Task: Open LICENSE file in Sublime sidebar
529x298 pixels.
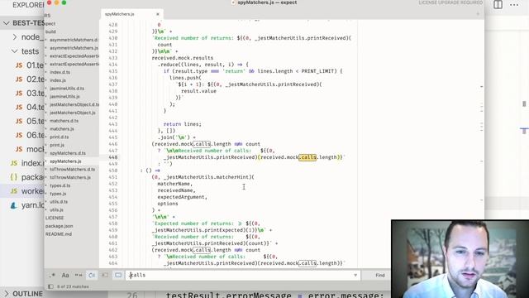Action: click(x=55, y=219)
